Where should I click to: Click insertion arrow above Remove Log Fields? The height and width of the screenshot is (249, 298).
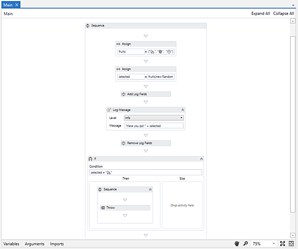(146, 135)
